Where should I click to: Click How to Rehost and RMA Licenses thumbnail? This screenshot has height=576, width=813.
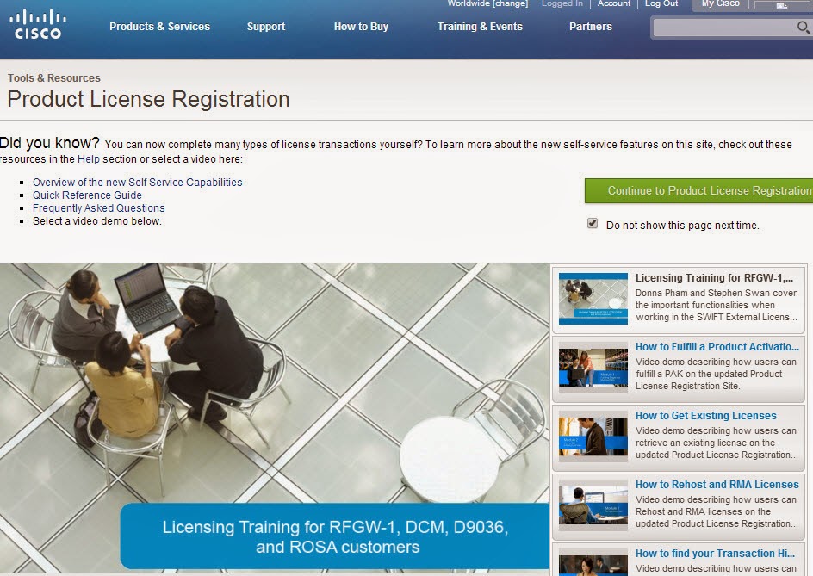593,505
